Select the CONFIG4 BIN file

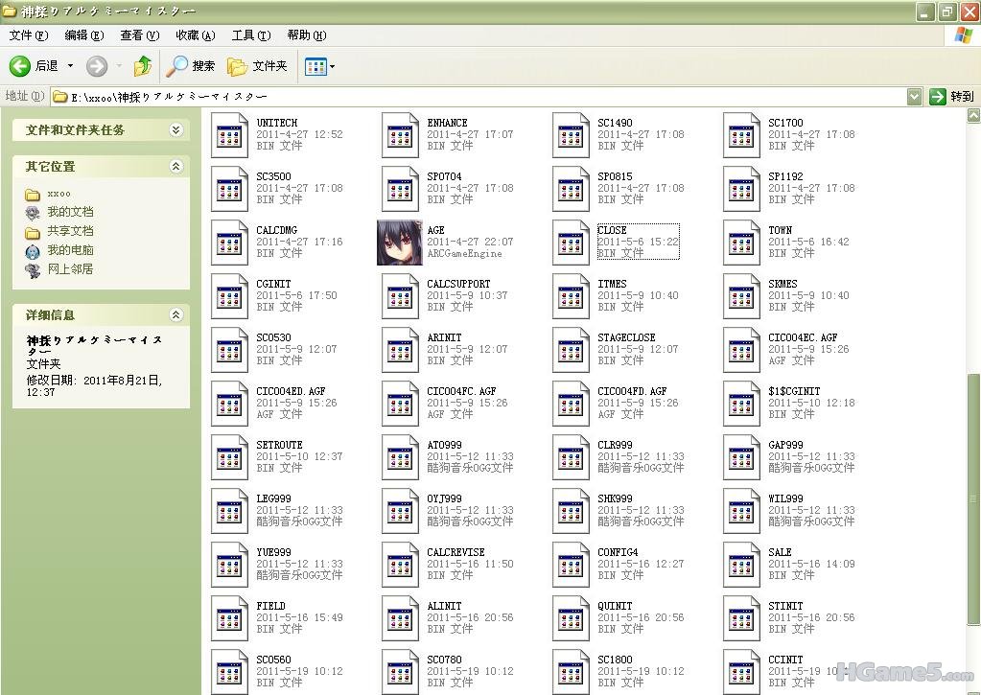click(x=571, y=565)
